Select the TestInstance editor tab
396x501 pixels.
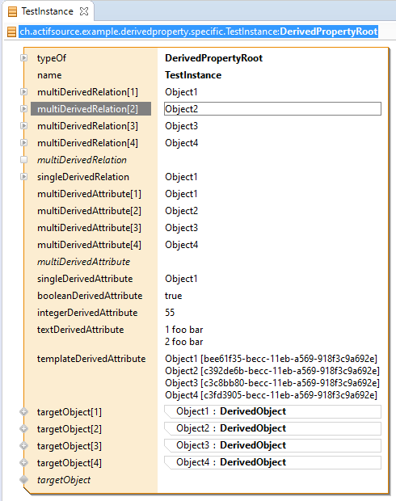pyautogui.click(x=48, y=11)
